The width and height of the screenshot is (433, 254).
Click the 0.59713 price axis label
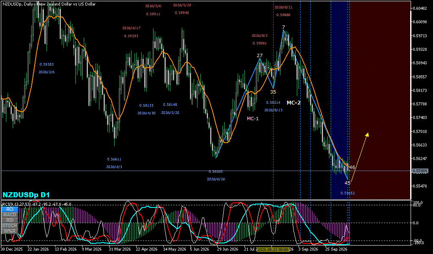(420, 36)
